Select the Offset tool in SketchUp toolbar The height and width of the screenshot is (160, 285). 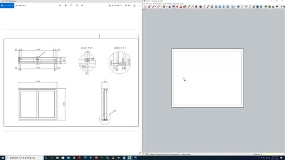tap(173, 7)
